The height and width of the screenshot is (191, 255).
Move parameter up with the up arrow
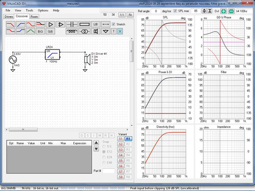click(x=96, y=143)
